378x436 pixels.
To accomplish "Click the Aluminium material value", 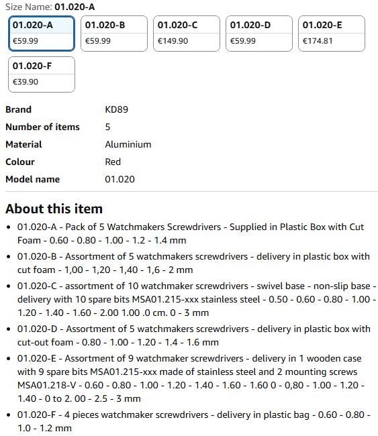I will click(x=128, y=145).
